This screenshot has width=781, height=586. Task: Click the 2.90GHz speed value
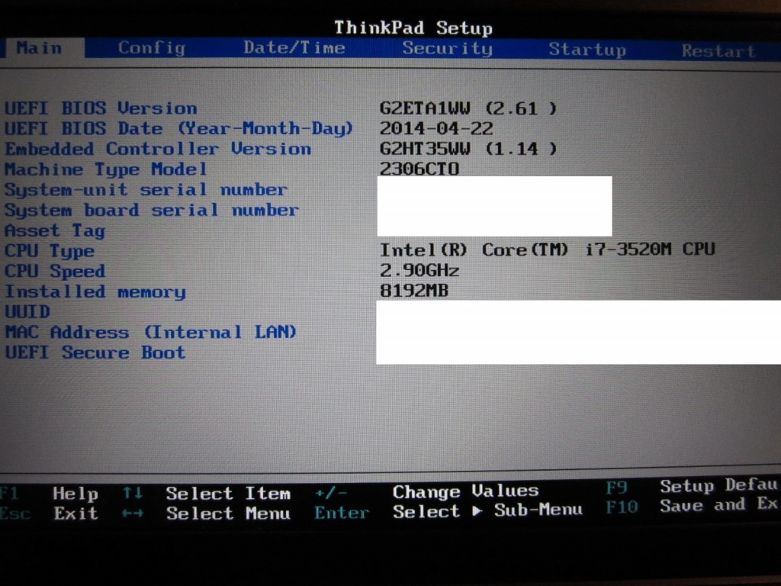419,271
